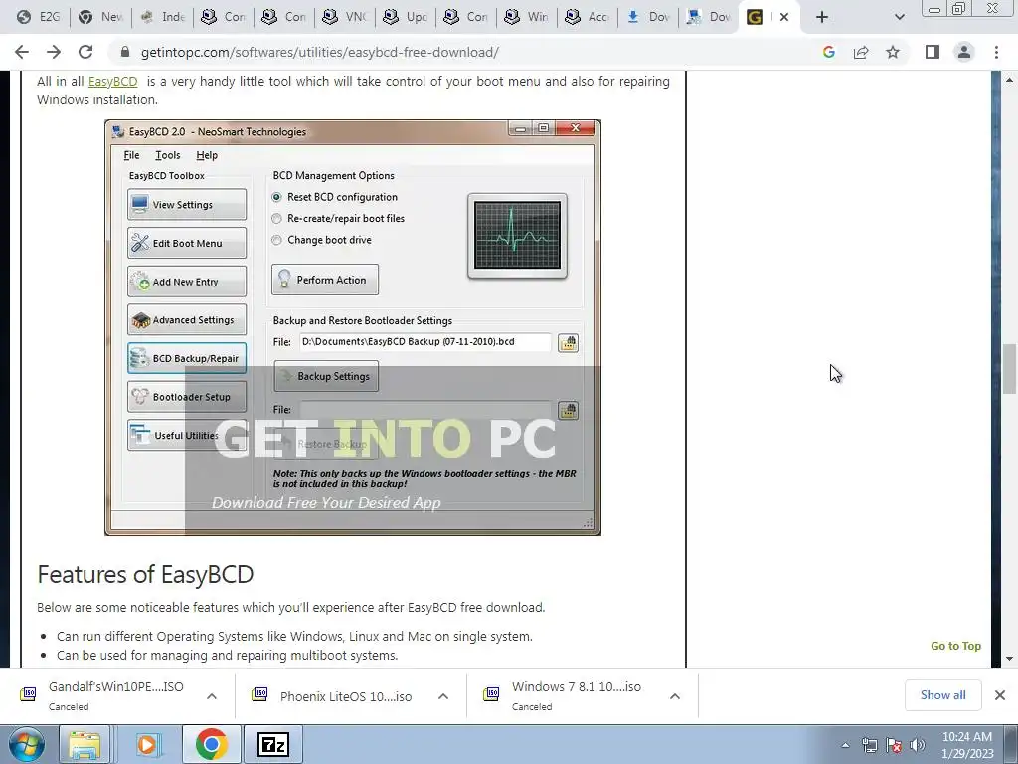Switch to the VNC browser tab
This screenshot has width=1018, height=764.
click(345, 17)
